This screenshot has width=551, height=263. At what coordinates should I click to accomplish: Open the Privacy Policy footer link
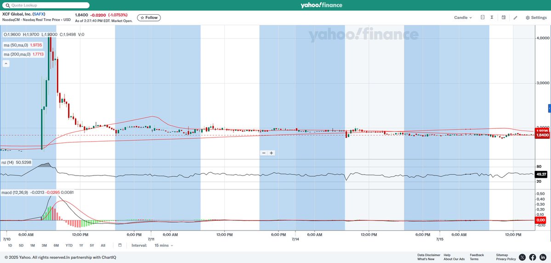pos(506,259)
